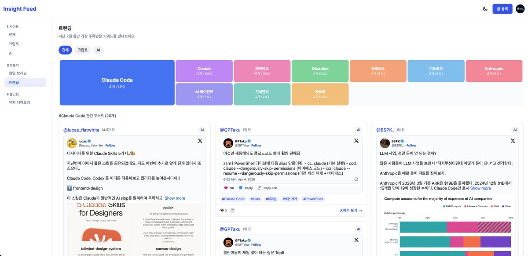Viewport: 528px width, 256px height.
Task: Open the compute expenses chart image
Action: tap(448, 225)
